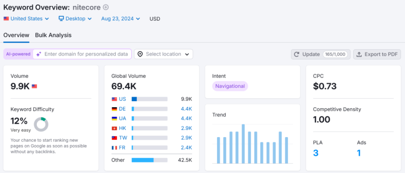Open the Desktop device dropdown
The height and width of the screenshot is (173, 405).
pos(75,19)
